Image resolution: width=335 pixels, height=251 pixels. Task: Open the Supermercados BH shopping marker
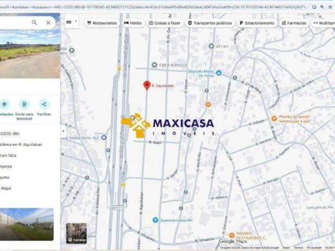tap(155, 220)
